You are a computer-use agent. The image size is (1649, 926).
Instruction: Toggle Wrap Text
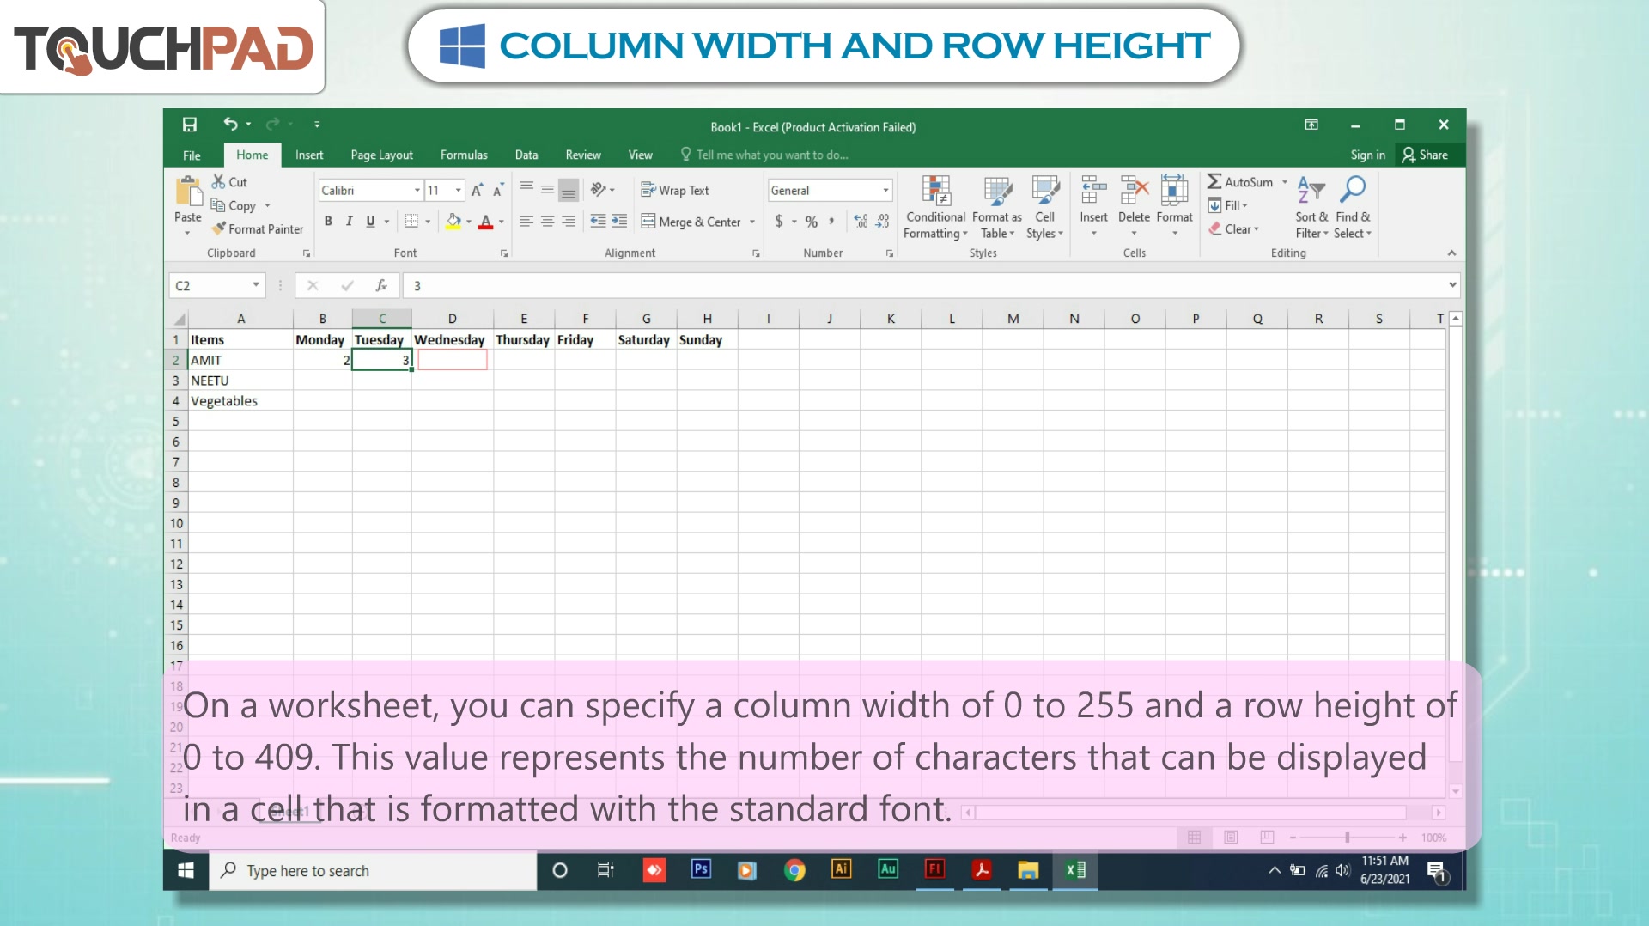click(x=675, y=191)
